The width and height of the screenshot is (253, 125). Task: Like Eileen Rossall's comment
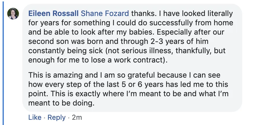coord(35,117)
